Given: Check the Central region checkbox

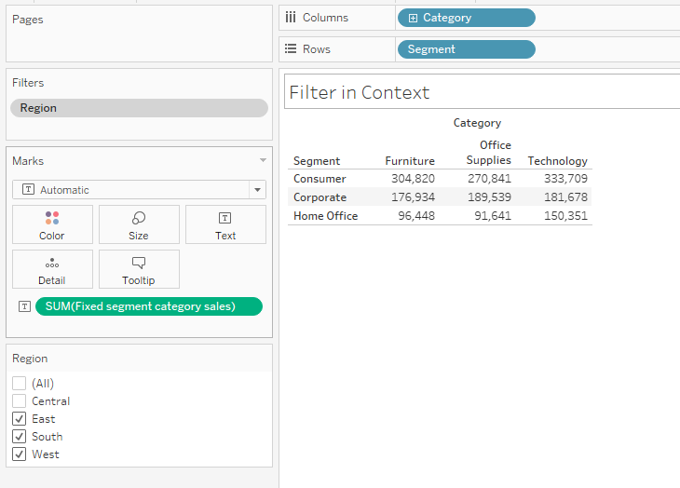Looking at the screenshot, I should [x=19, y=400].
